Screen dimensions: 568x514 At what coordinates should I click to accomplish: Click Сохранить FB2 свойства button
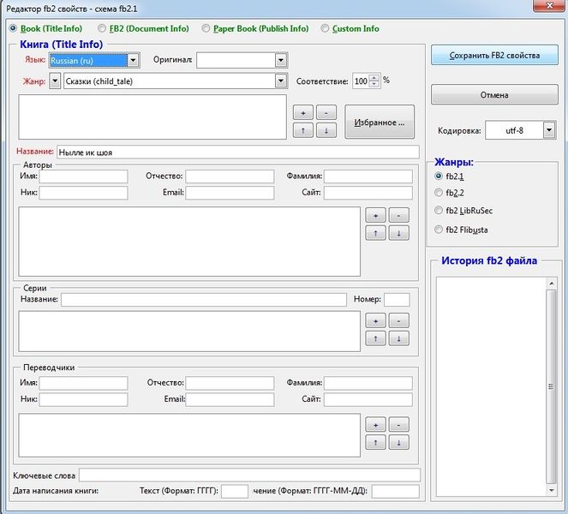point(494,56)
